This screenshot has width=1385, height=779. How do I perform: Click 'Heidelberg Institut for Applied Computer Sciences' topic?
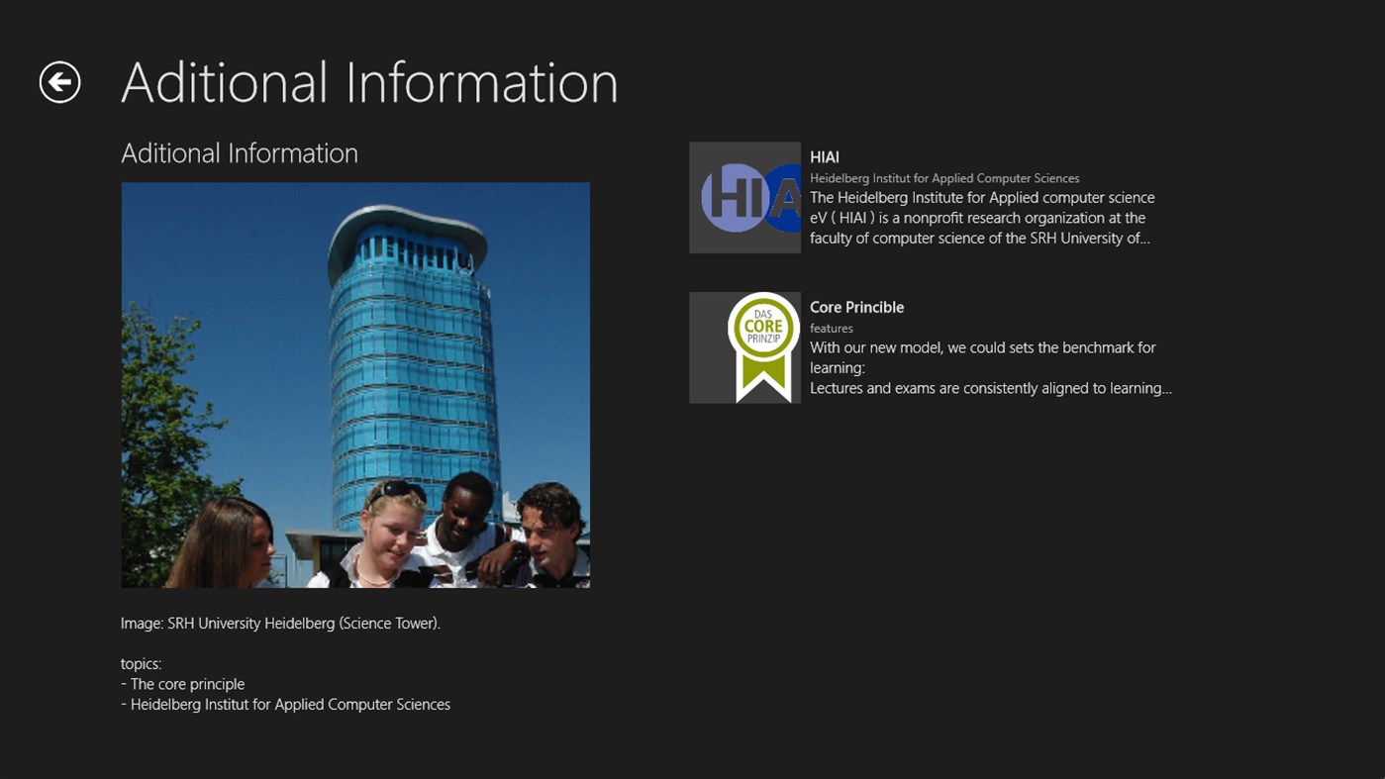point(285,704)
